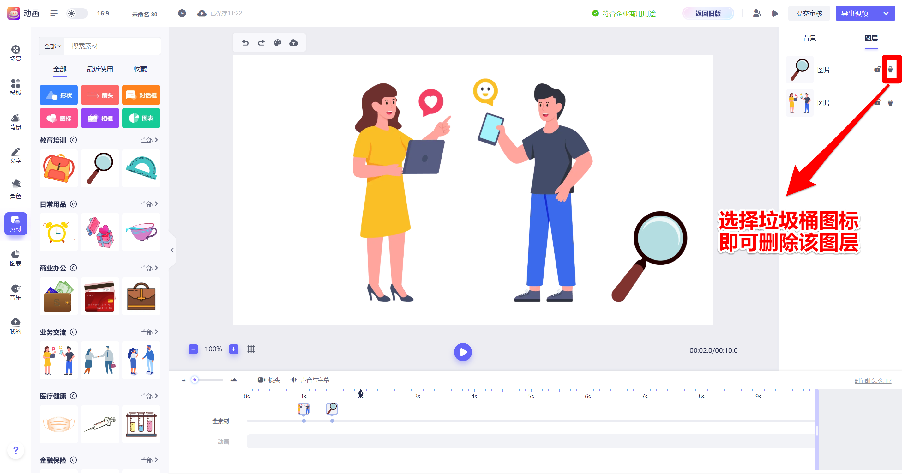Switch to the right panel 背景 tab
This screenshot has height=474, width=902.
click(809, 38)
